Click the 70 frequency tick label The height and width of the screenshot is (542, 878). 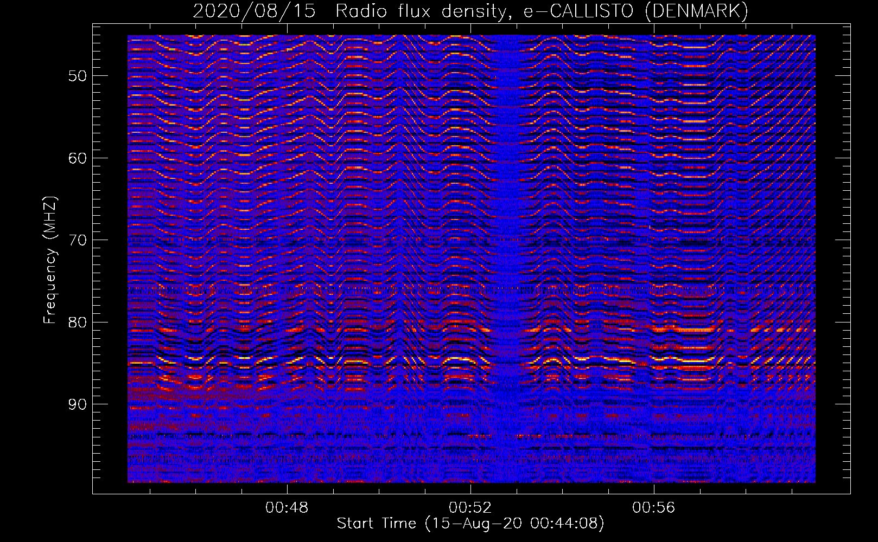[x=77, y=240]
